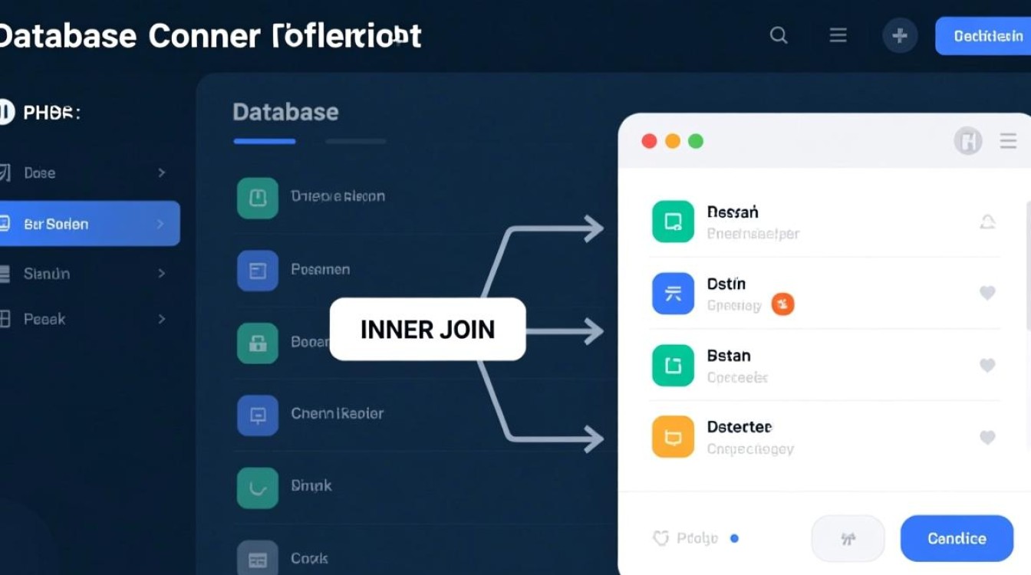This screenshot has height=575, width=1031.
Task: Click the white panel's vertical scrollbar
Action: [1028, 268]
